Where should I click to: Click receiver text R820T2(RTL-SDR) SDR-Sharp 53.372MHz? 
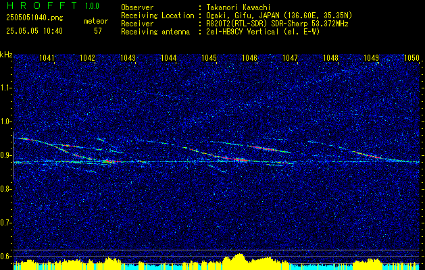coord(277,24)
